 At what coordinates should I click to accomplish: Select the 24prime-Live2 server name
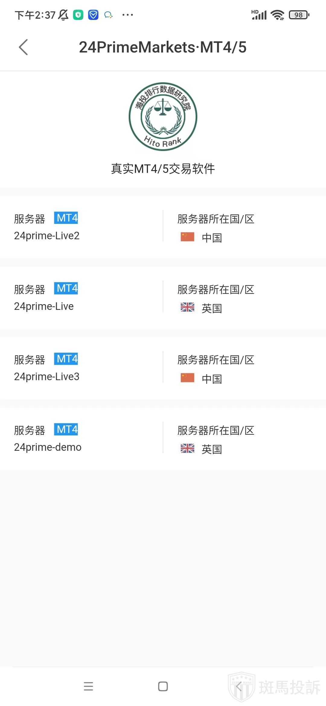(47, 236)
